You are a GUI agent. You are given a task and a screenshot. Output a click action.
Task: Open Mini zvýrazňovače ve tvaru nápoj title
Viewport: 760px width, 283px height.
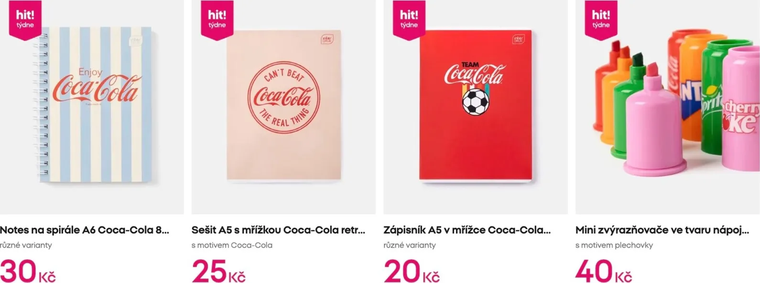(662, 230)
